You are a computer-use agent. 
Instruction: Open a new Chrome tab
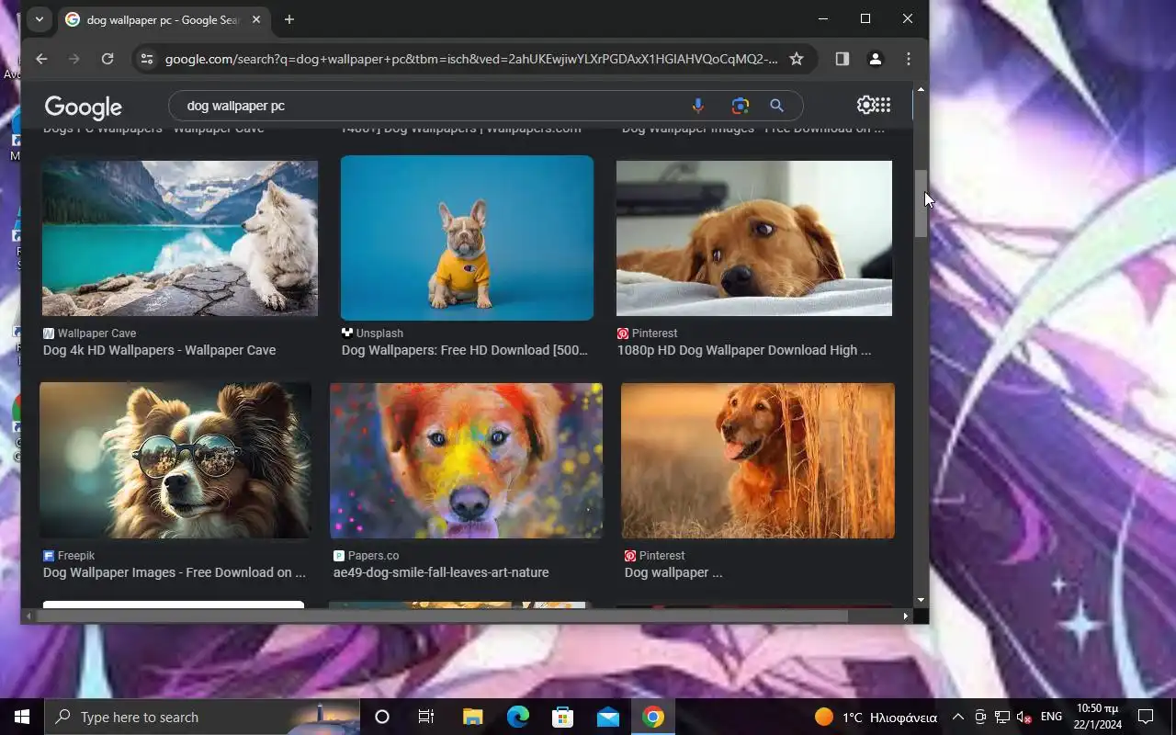click(289, 19)
